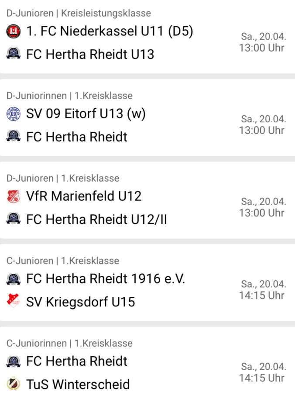Image resolution: width=295 pixels, height=399 pixels.
Task: Click the FC Hertha Rheidt U12/II crest
Action: point(13,218)
